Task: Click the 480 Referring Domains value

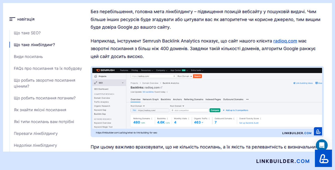Action: click(137, 122)
